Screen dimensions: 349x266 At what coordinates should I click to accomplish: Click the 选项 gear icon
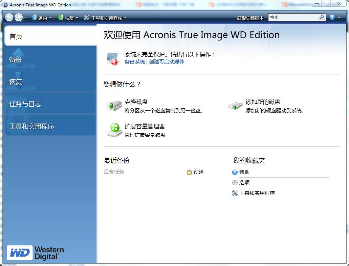tap(235, 183)
